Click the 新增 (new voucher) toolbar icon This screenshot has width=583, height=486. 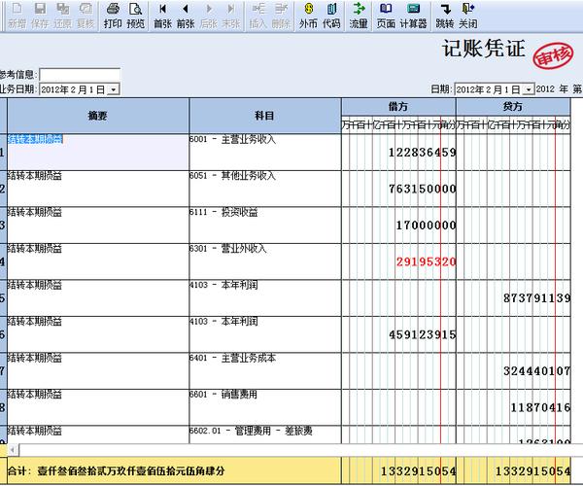tap(17, 16)
